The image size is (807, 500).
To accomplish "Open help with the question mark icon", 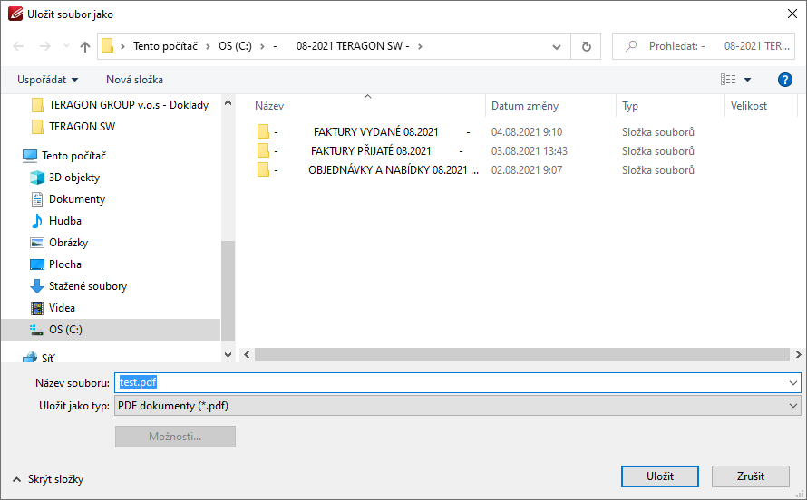I will point(785,80).
